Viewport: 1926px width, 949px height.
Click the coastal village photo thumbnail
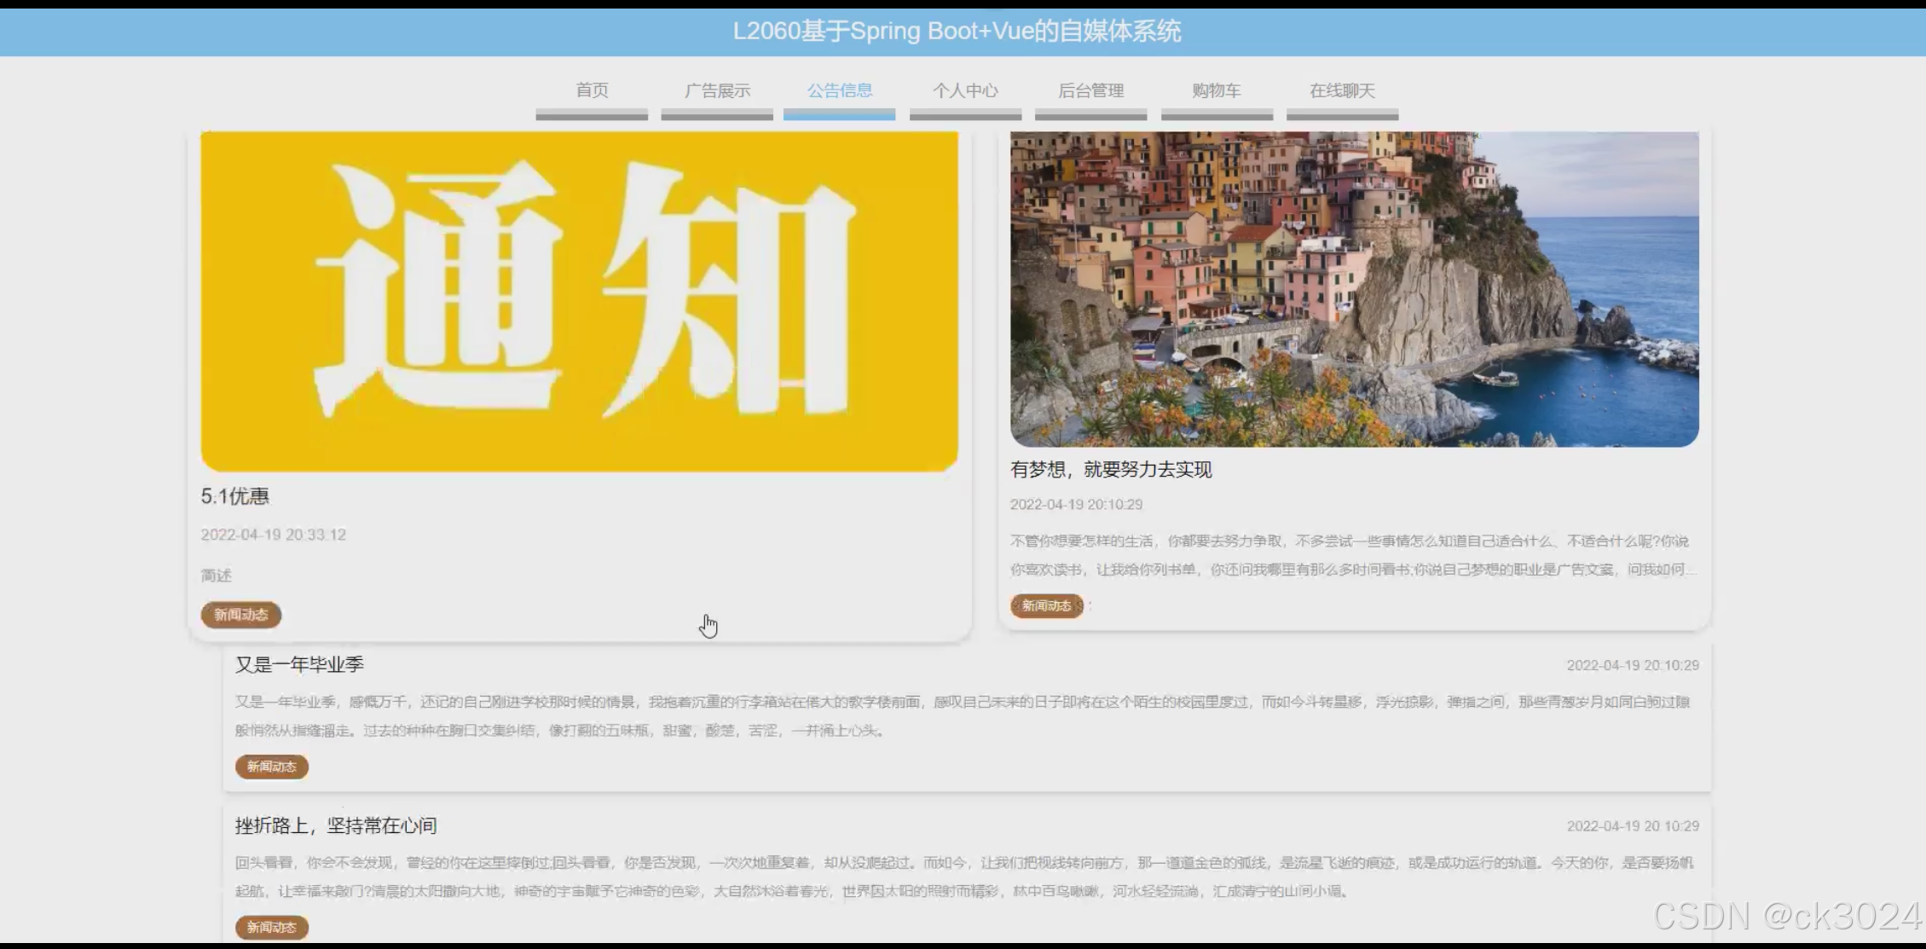coord(1352,290)
